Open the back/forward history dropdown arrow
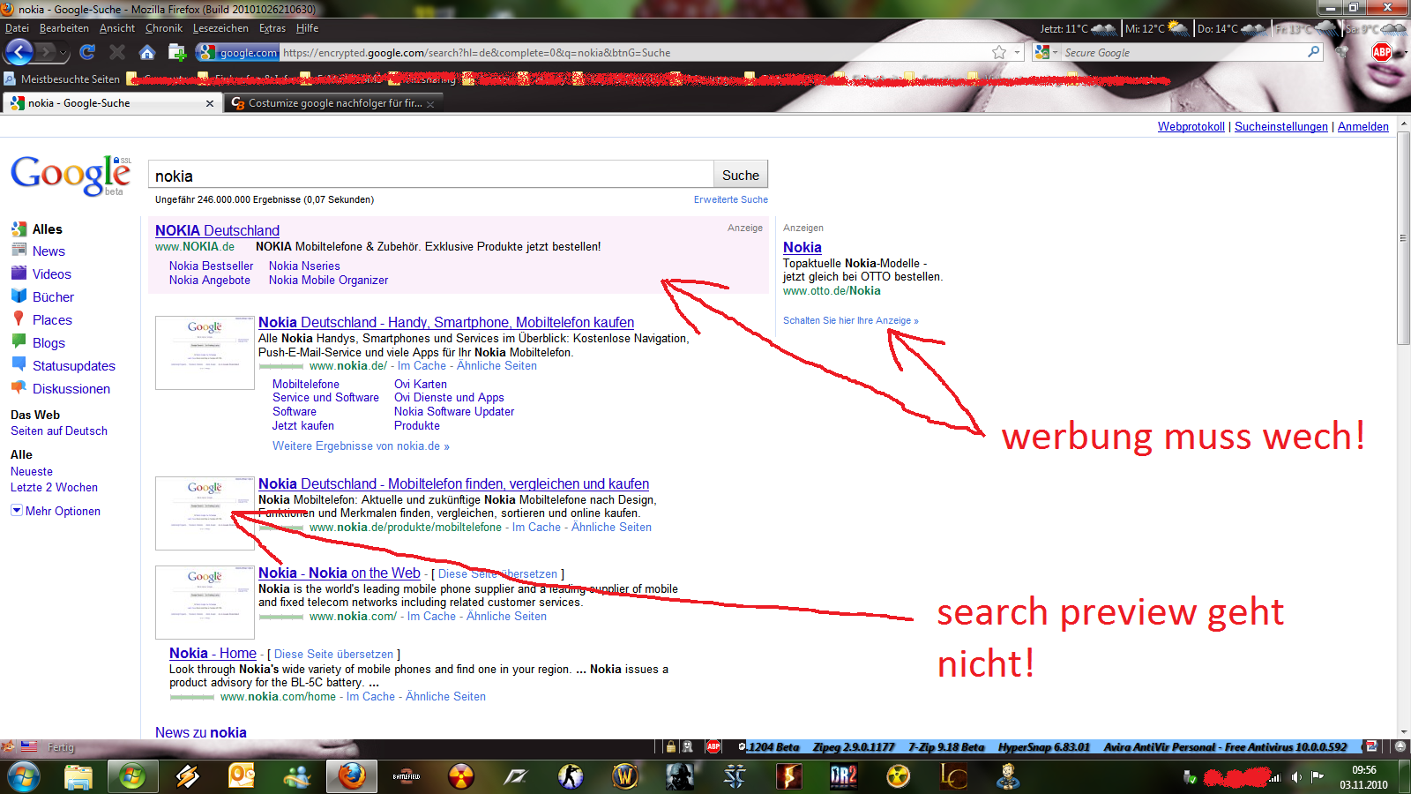This screenshot has width=1411, height=794. click(x=63, y=53)
